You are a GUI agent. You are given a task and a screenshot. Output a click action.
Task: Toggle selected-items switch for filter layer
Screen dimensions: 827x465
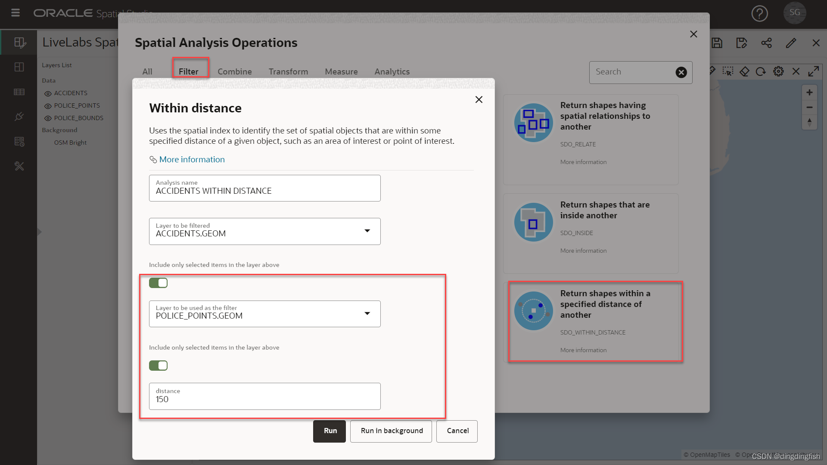tap(158, 366)
